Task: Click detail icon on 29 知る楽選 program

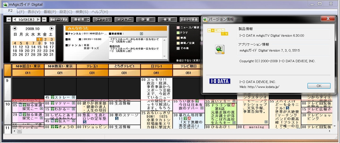Action: tap(42, 118)
